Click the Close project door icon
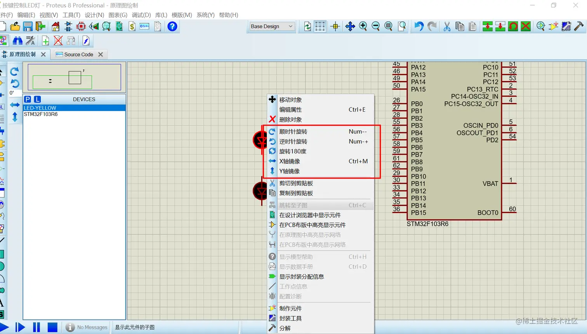This screenshot has width=587, height=334. click(40, 26)
